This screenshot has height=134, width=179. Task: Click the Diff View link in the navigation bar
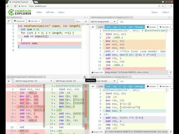[x=50, y=12]
